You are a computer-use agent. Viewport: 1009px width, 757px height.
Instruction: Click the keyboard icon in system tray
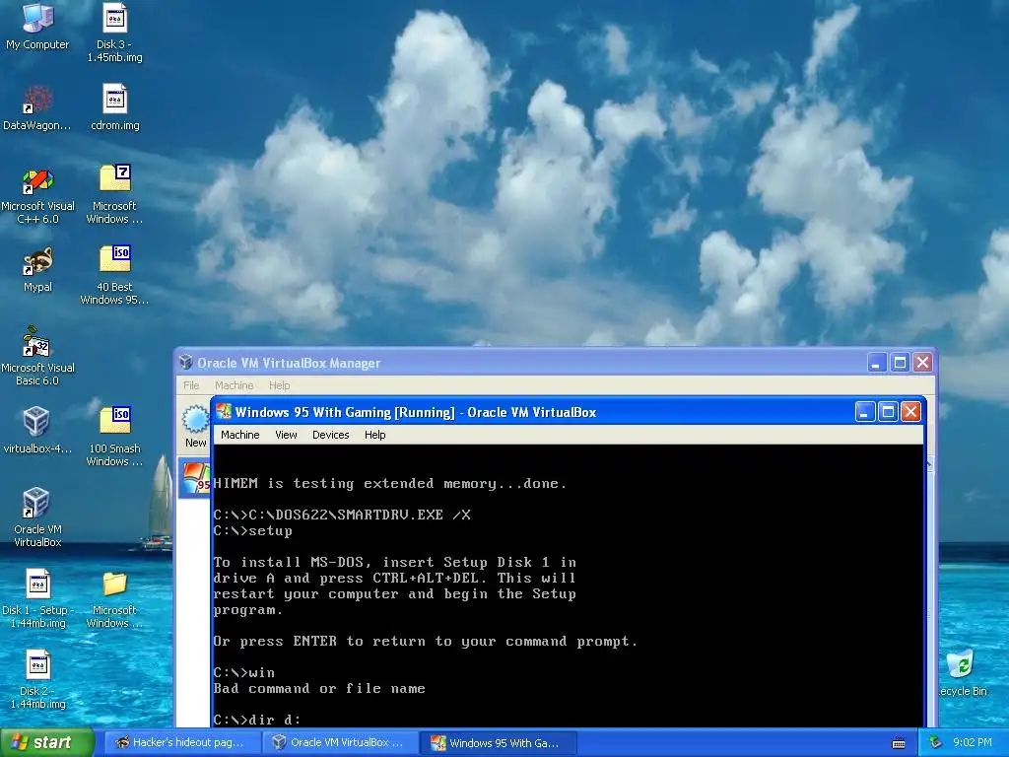click(899, 743)
